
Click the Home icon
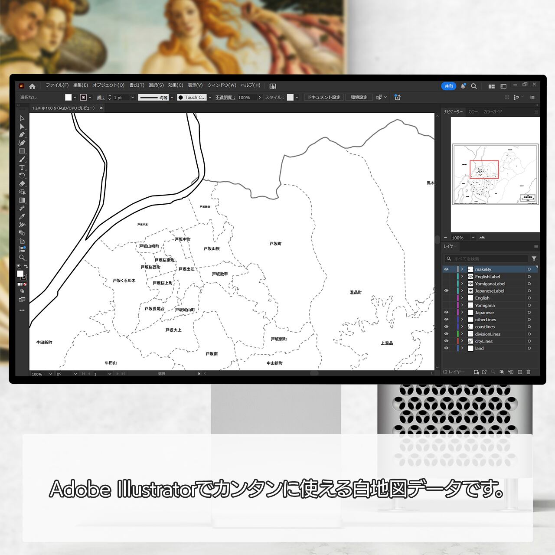pos(32,86)
